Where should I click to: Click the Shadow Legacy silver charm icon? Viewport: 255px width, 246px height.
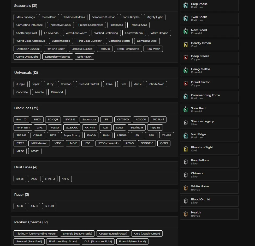click(x=186, y=123)
